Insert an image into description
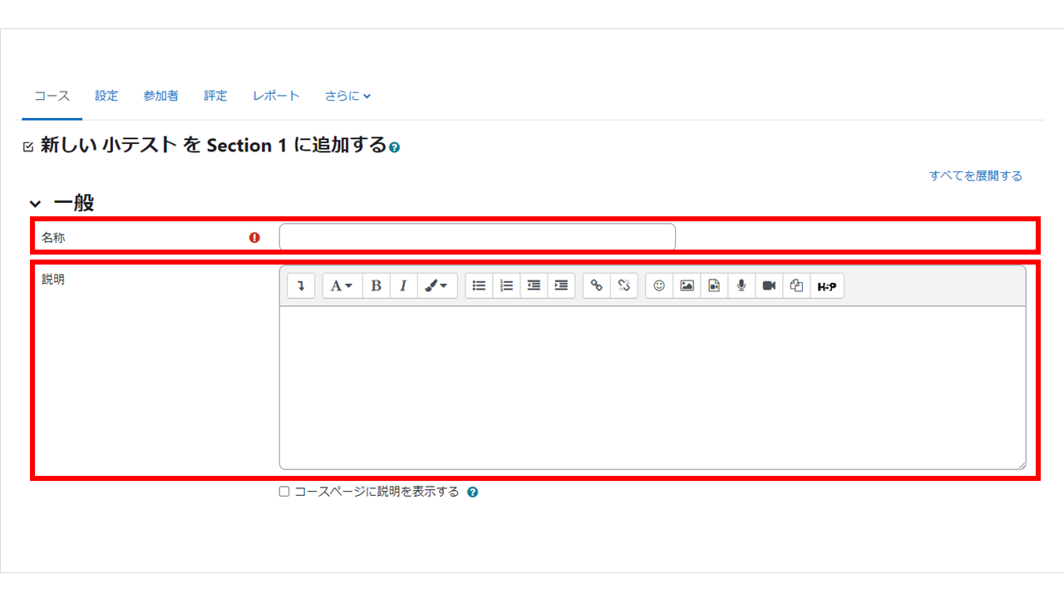This screenshot has height=599, width=1064. (687, 285)
